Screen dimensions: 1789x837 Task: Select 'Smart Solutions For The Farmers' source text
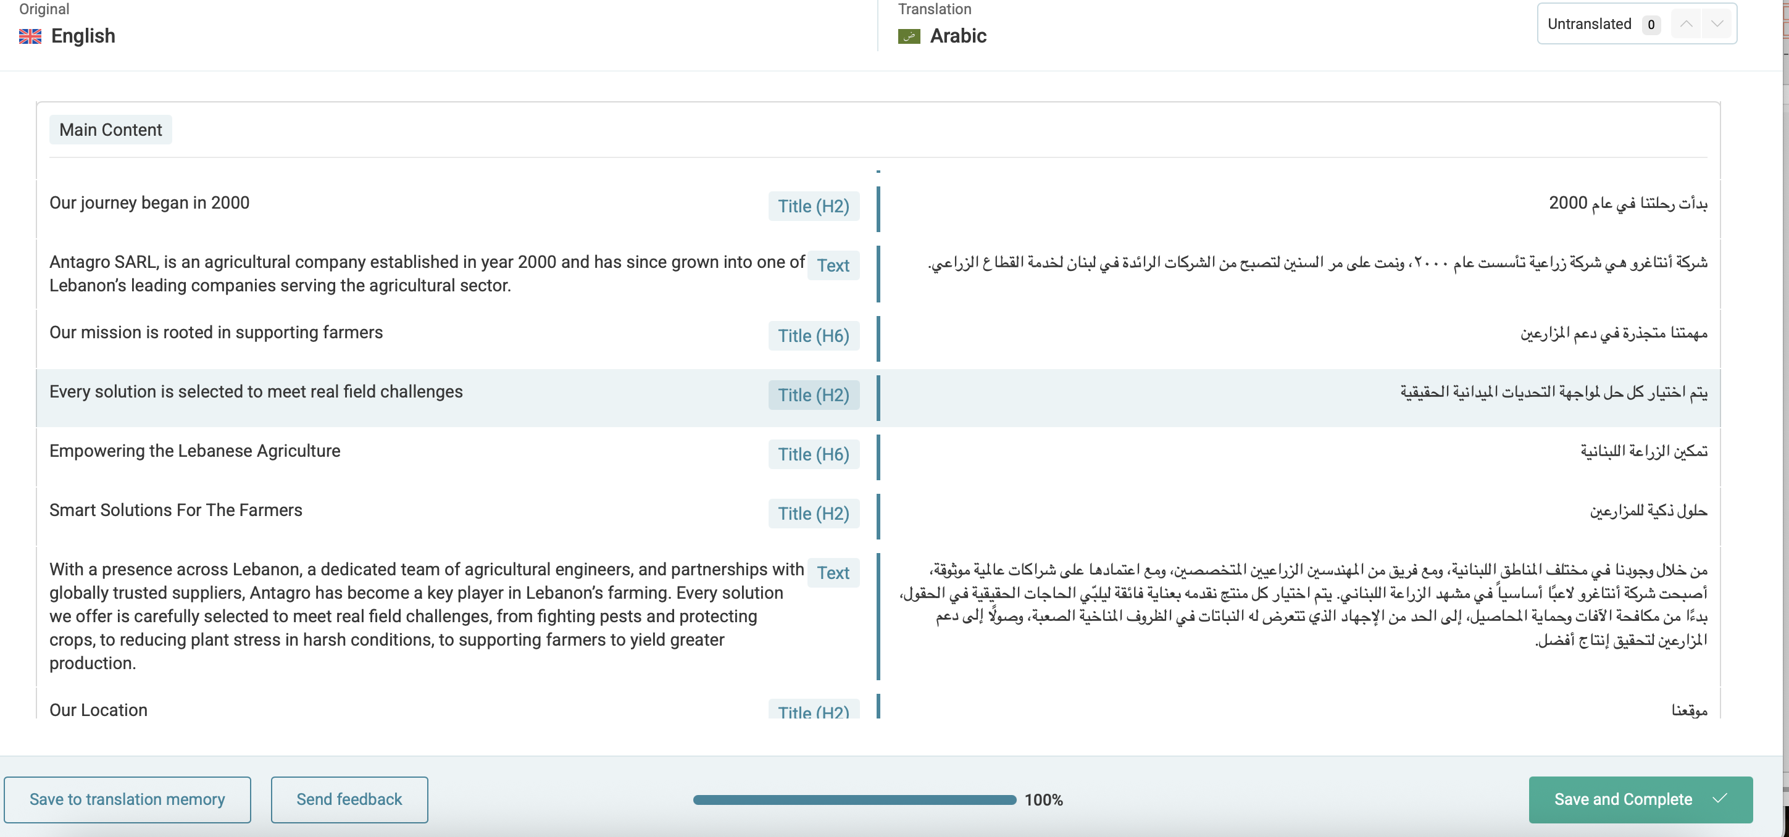point(176,510)
